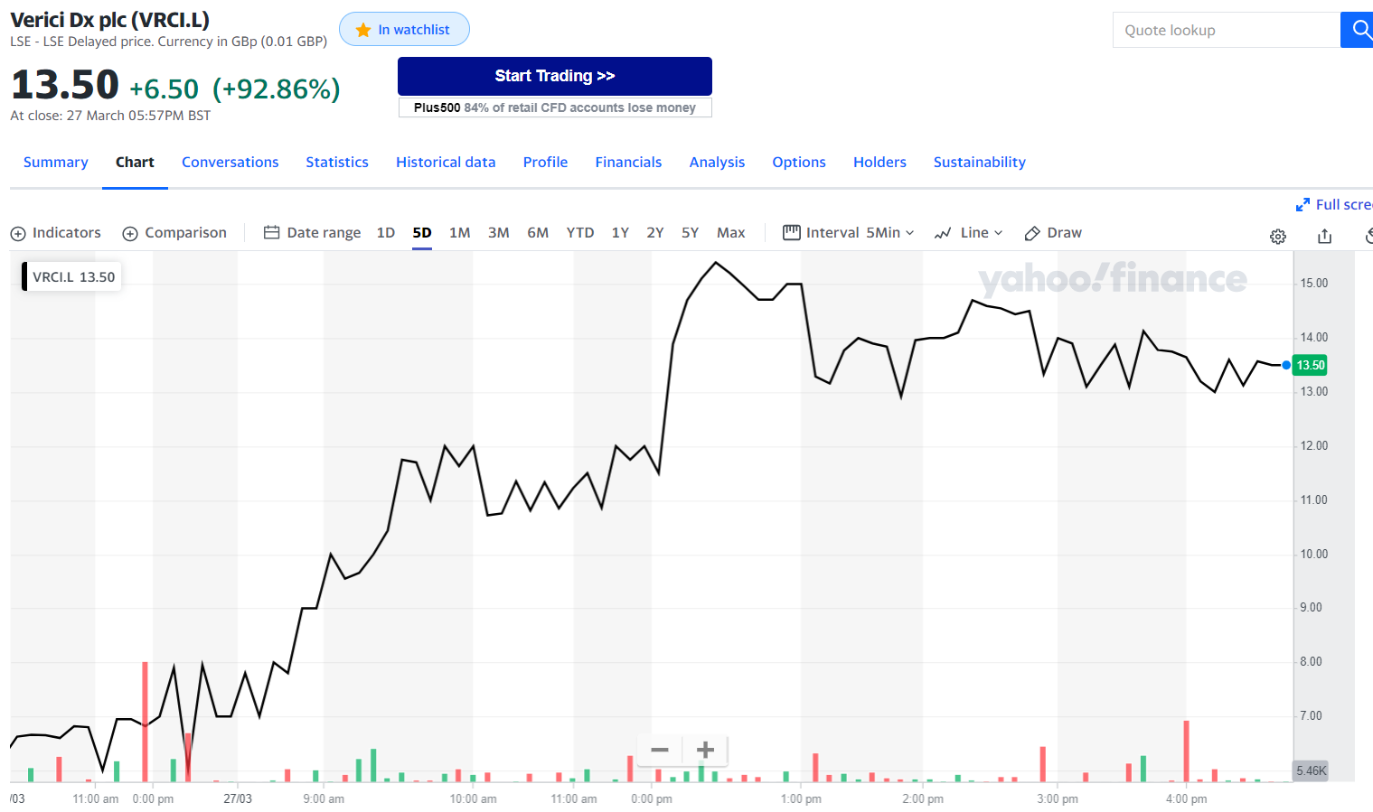
Task: Open the Profile tab
Action: 546,162
